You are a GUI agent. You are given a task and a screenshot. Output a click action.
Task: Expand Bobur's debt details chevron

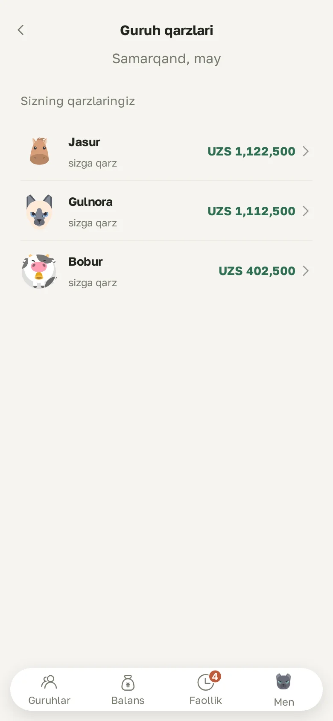tap(306, 271)
